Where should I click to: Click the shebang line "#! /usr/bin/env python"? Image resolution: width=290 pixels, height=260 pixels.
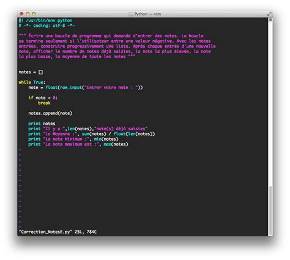[45, 20]
